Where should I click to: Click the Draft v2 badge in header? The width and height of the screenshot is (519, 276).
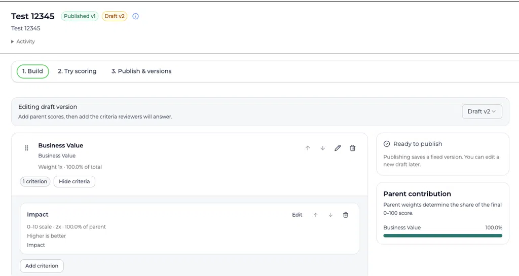115,16
